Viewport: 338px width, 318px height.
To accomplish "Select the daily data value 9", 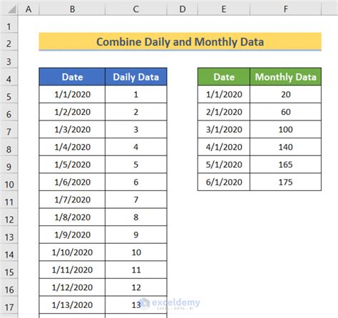I will tap(136, 235).
